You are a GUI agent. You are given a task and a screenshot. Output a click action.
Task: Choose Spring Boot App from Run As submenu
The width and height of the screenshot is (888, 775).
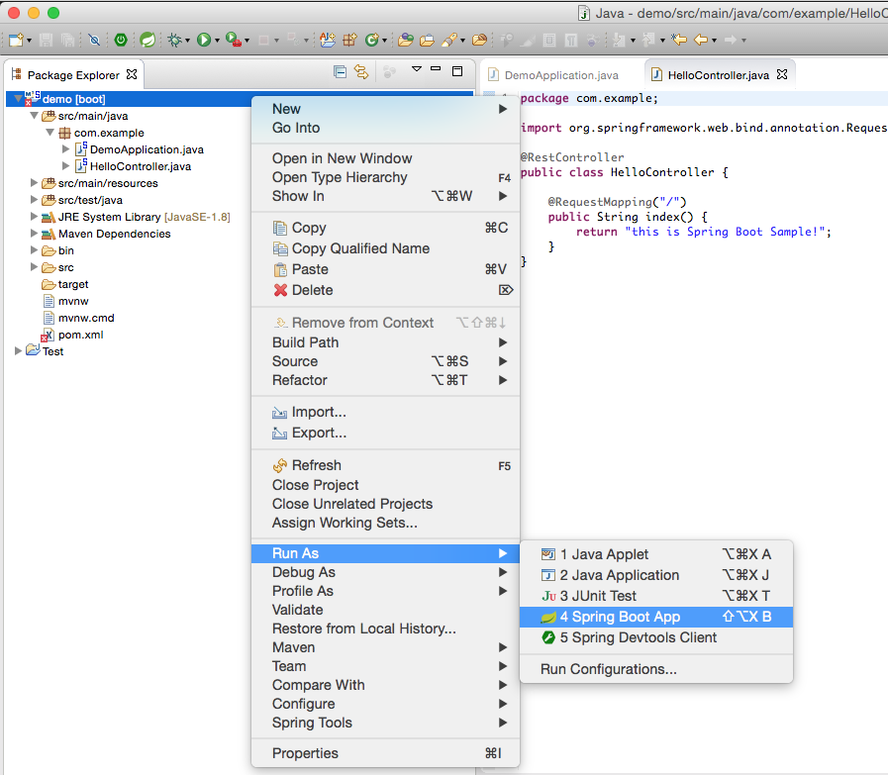pyautogui.click(x=655, y=617)
